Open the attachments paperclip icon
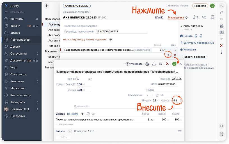Viewport: 229px width, 144px height. [195, 17]
